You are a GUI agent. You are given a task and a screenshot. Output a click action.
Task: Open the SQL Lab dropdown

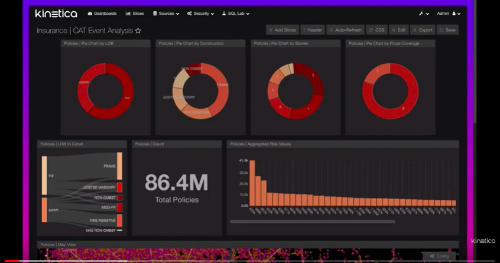coord(236,14)
